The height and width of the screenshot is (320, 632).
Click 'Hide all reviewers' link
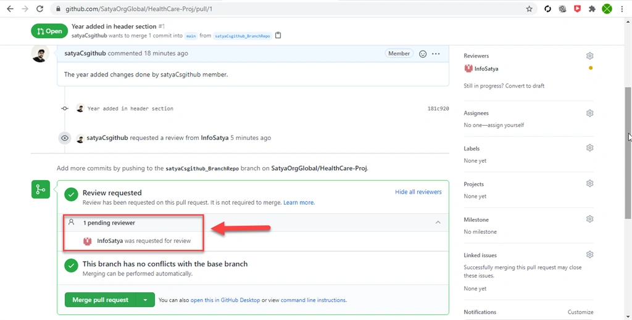tap(418, 192)
